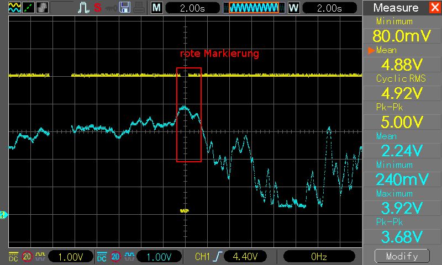
Task: Click the window timebase 2.00s value
Action: click(329, 8)
